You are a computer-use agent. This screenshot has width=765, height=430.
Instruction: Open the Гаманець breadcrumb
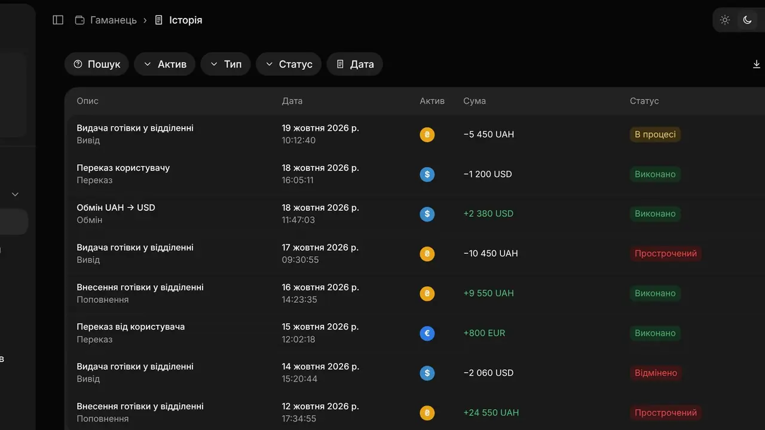tap(106, 20)
